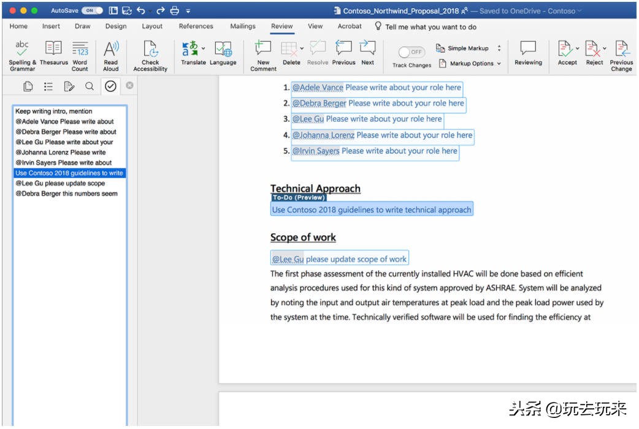Click 'Tell me what you want to do' box
This screenshot has height=429, width=639.
[x=430, y=26]
